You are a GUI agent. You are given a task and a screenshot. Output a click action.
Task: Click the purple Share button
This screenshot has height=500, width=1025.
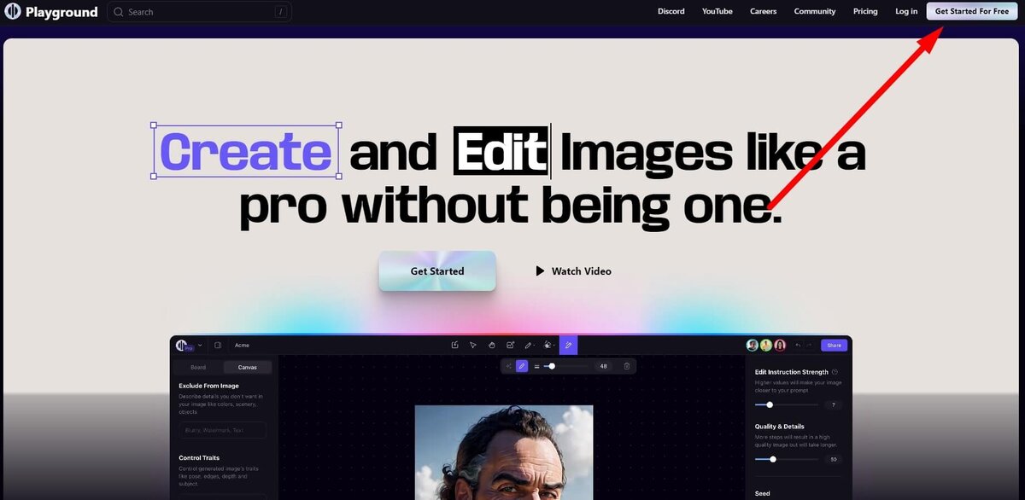tap(834, 345)
